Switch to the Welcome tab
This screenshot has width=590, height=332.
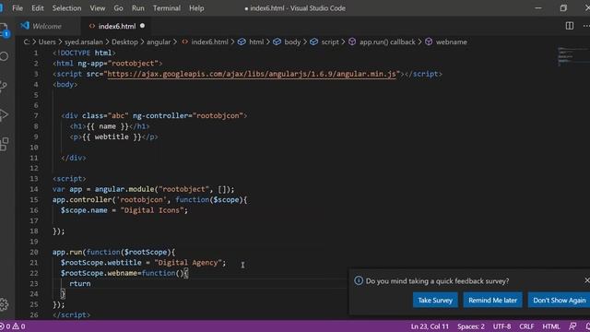pos(47,26)
